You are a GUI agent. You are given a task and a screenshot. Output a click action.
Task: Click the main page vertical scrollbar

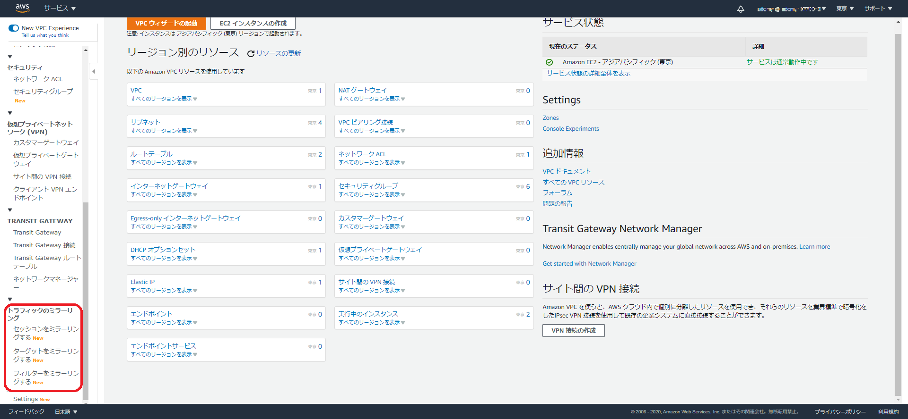click(x=898, y=212)
